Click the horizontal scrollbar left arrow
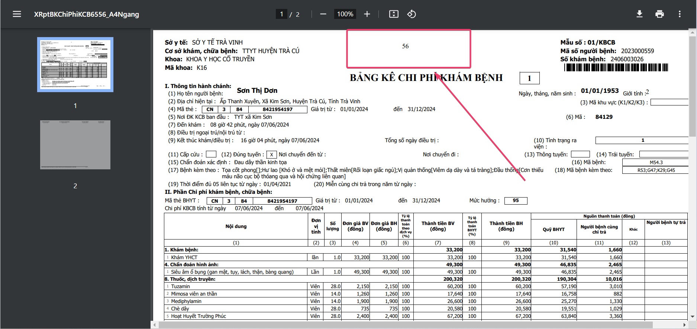 (x=155, y=325)
